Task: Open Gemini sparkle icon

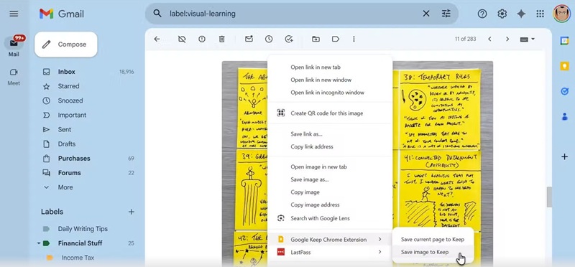Action: click(521, 14)
